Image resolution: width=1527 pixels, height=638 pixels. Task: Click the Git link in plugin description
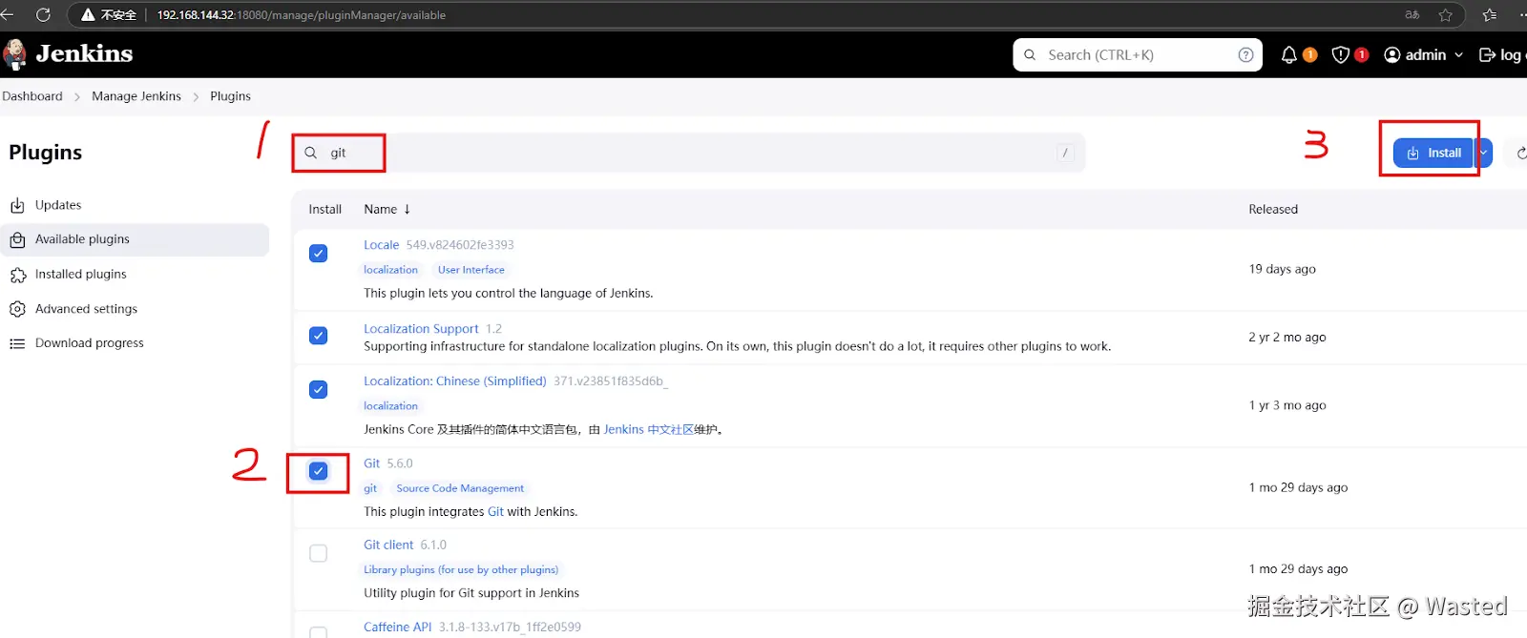[x=495, y=512]
